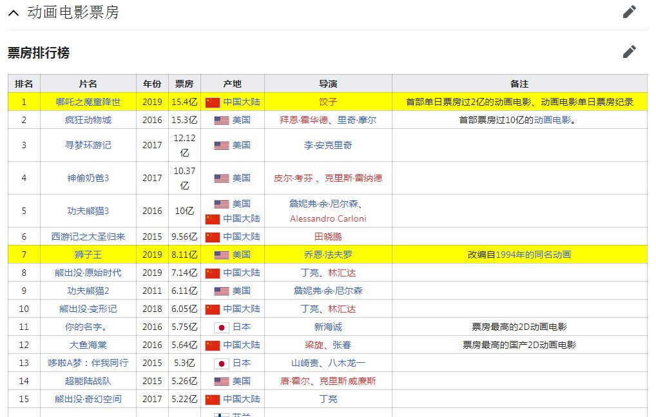
Task: Open the 哆啦A梦：伴我同行 film link
Action: 88,363
